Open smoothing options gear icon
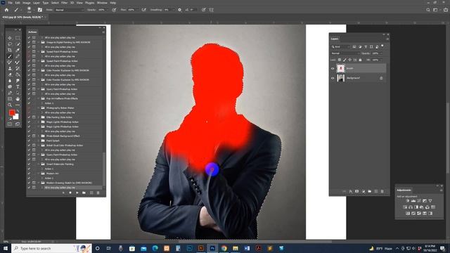This screenshot has width=450, height=253. tap(180, 10)
